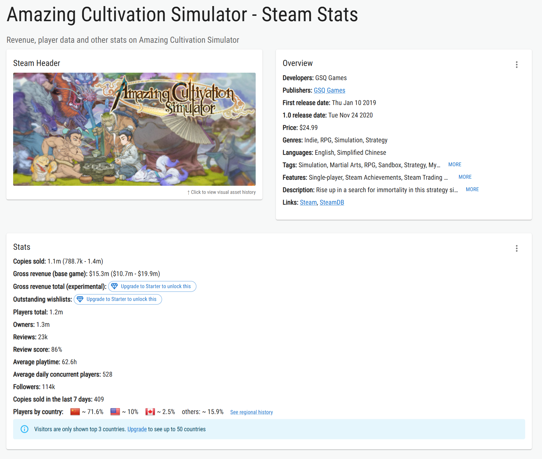542x459 pixels.
Task: Open the GSQ Games publisher link
Action: (x=329, y=90)
